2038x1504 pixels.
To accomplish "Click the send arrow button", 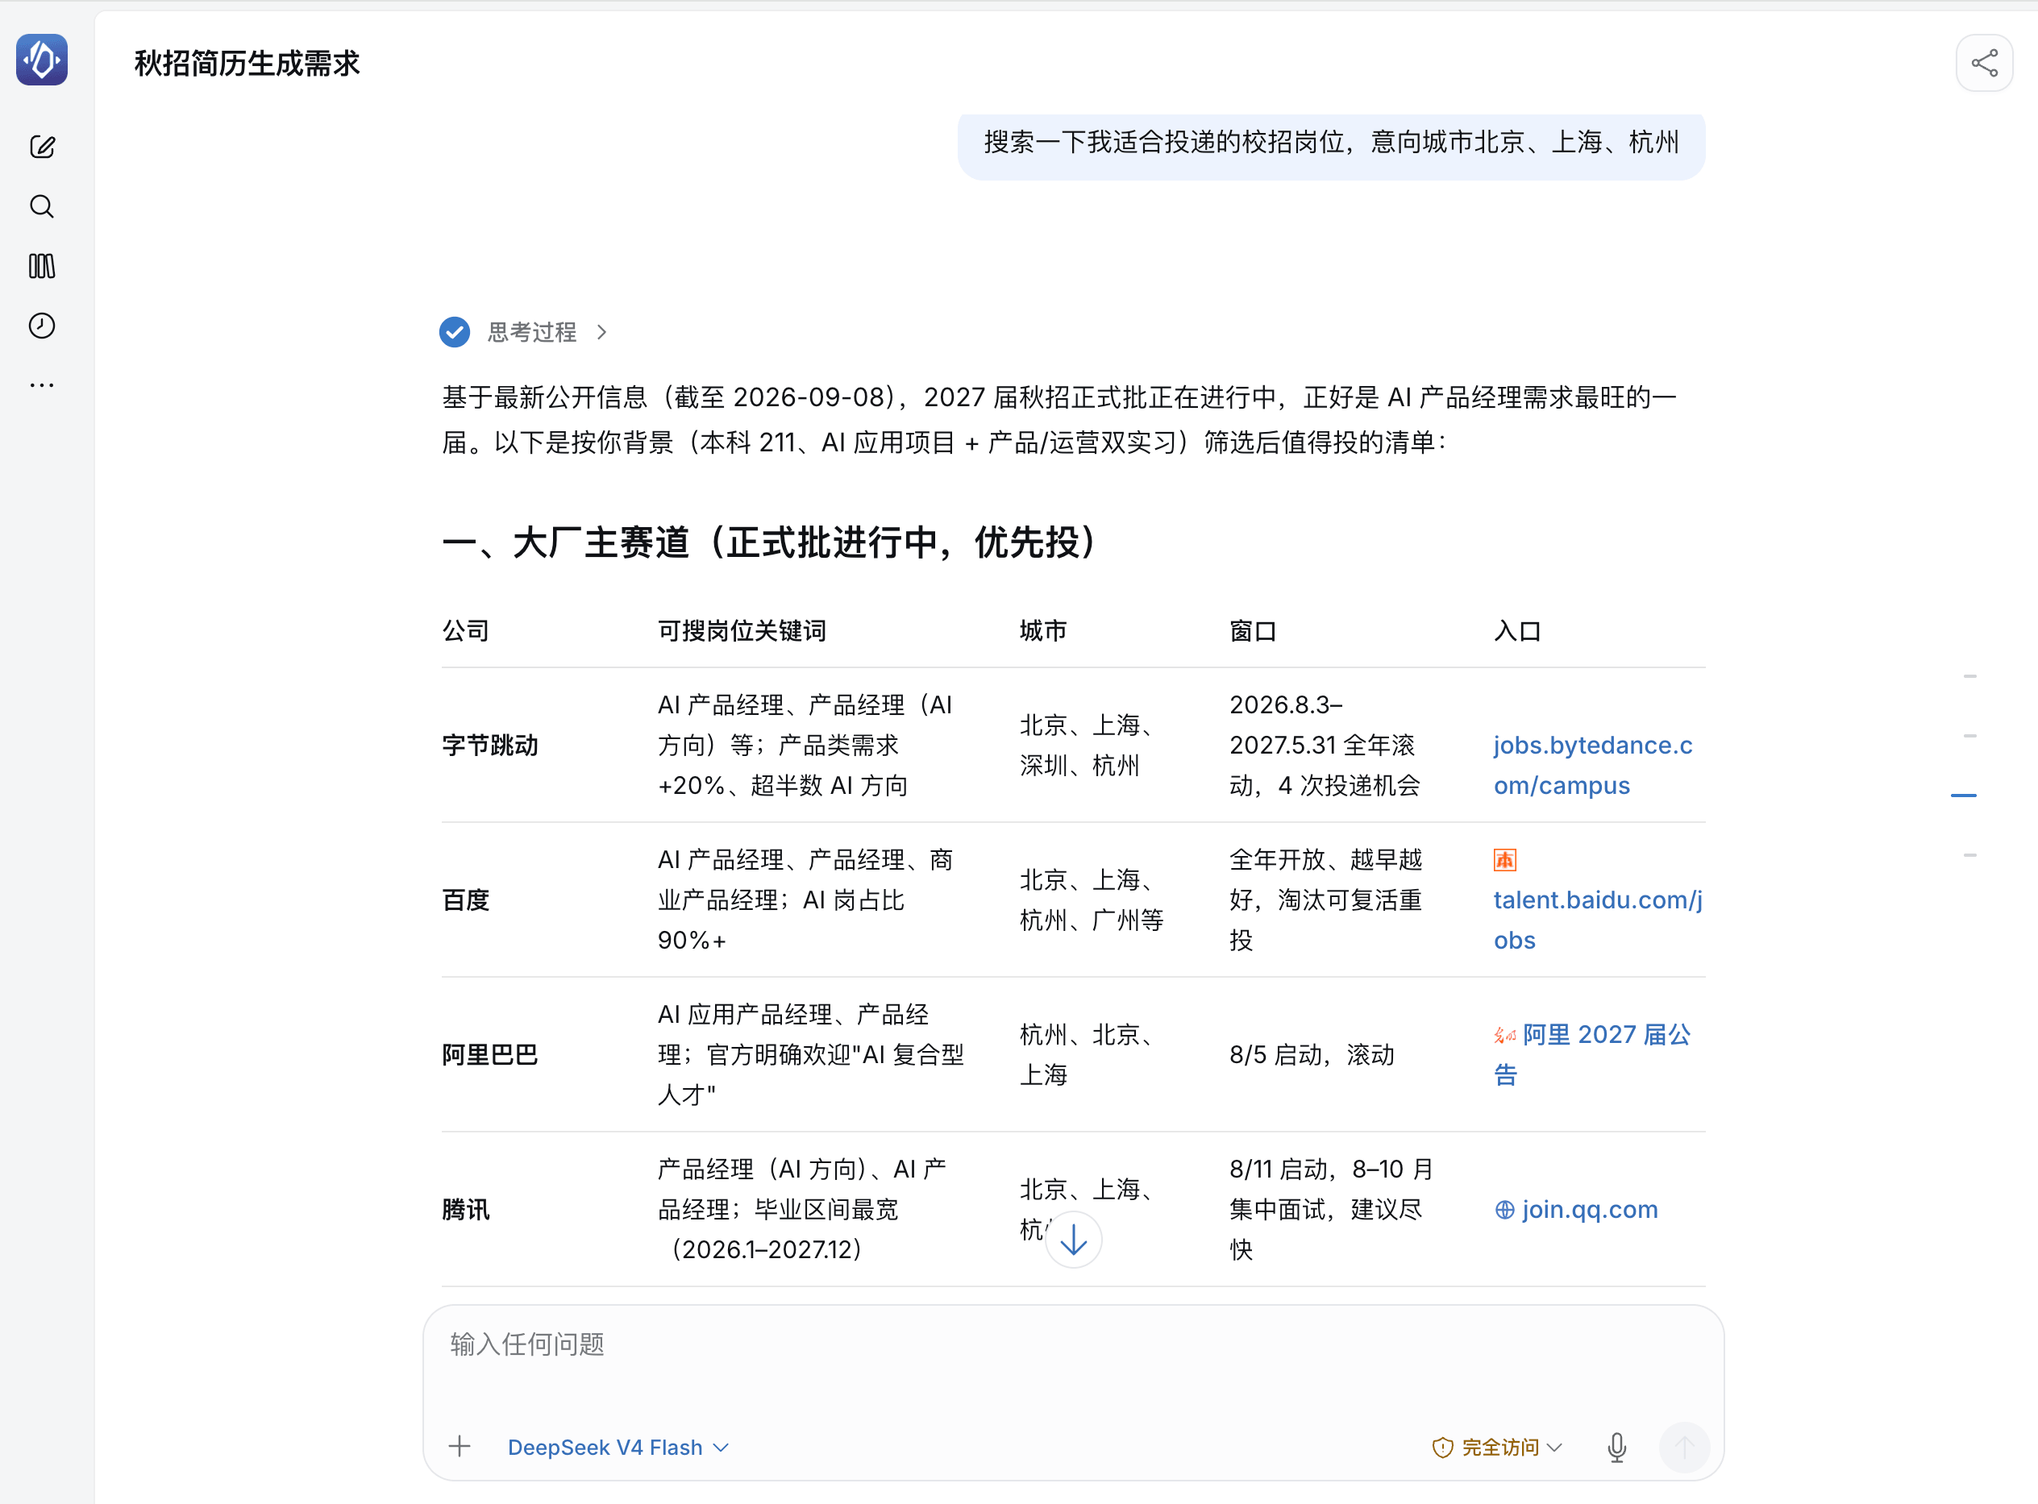I will click(x=1685, y=1447).
